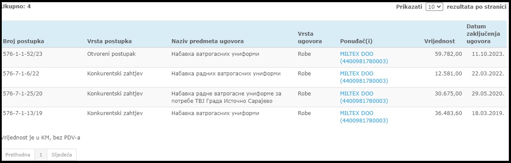Sort by Vrijednost column header
This screenshot has height=163, width=511.
pyautogui.click(x=440, y=41)
